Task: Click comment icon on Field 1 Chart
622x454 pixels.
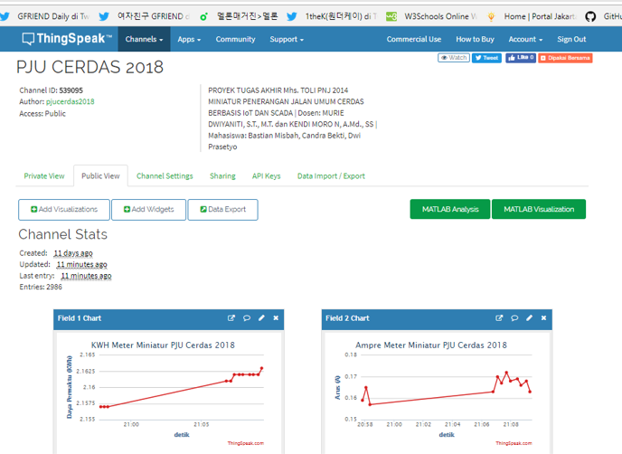Action: [247, 318]
